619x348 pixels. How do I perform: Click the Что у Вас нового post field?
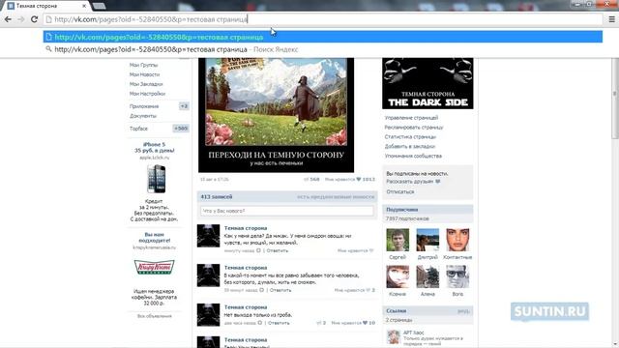286,211
